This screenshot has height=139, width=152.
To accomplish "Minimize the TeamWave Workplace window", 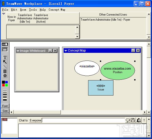I will click(136, 4).
